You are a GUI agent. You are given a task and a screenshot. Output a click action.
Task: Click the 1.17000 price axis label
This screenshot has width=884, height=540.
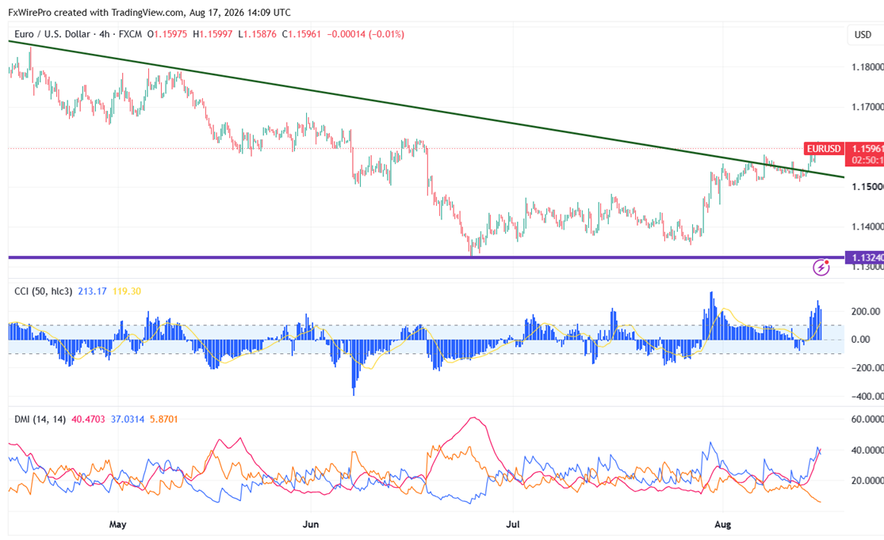tap(867, 106)
